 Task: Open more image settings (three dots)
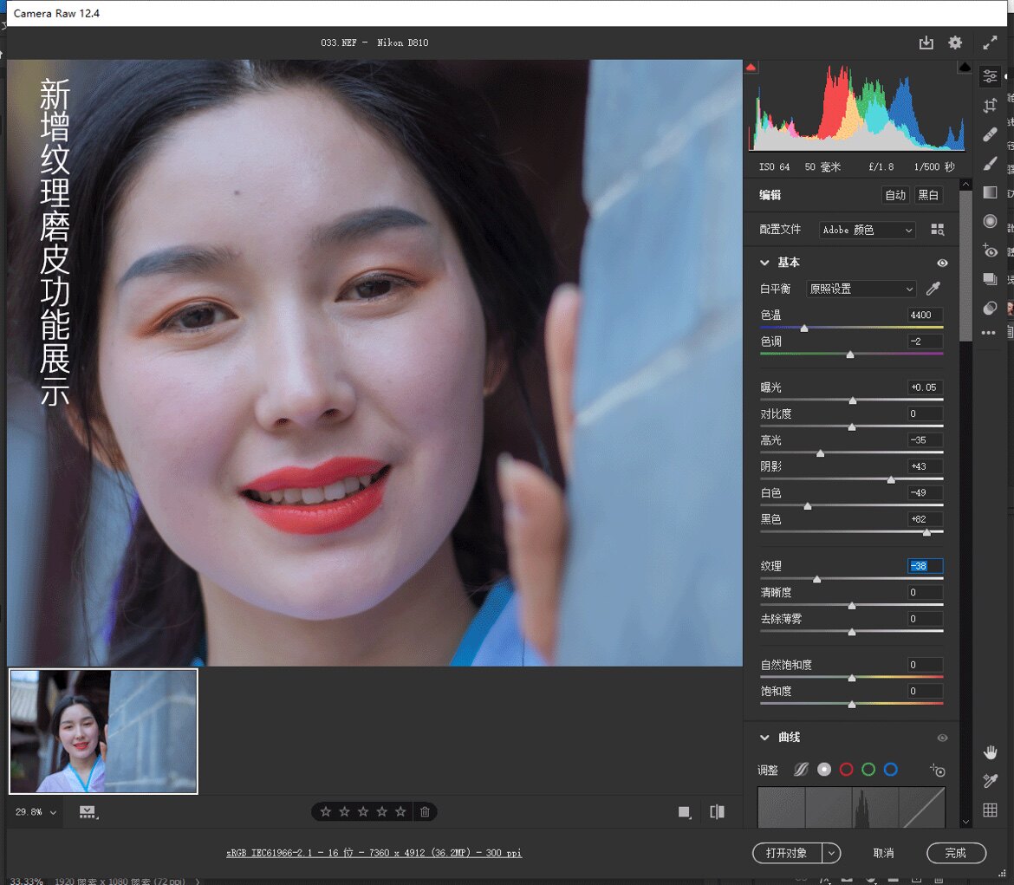click(989, 333)
